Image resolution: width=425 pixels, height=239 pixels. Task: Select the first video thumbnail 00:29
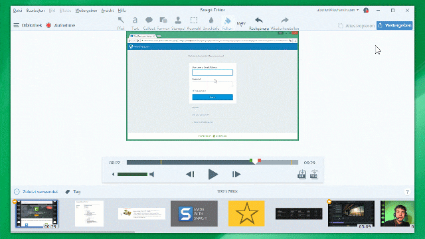(37, 214)
